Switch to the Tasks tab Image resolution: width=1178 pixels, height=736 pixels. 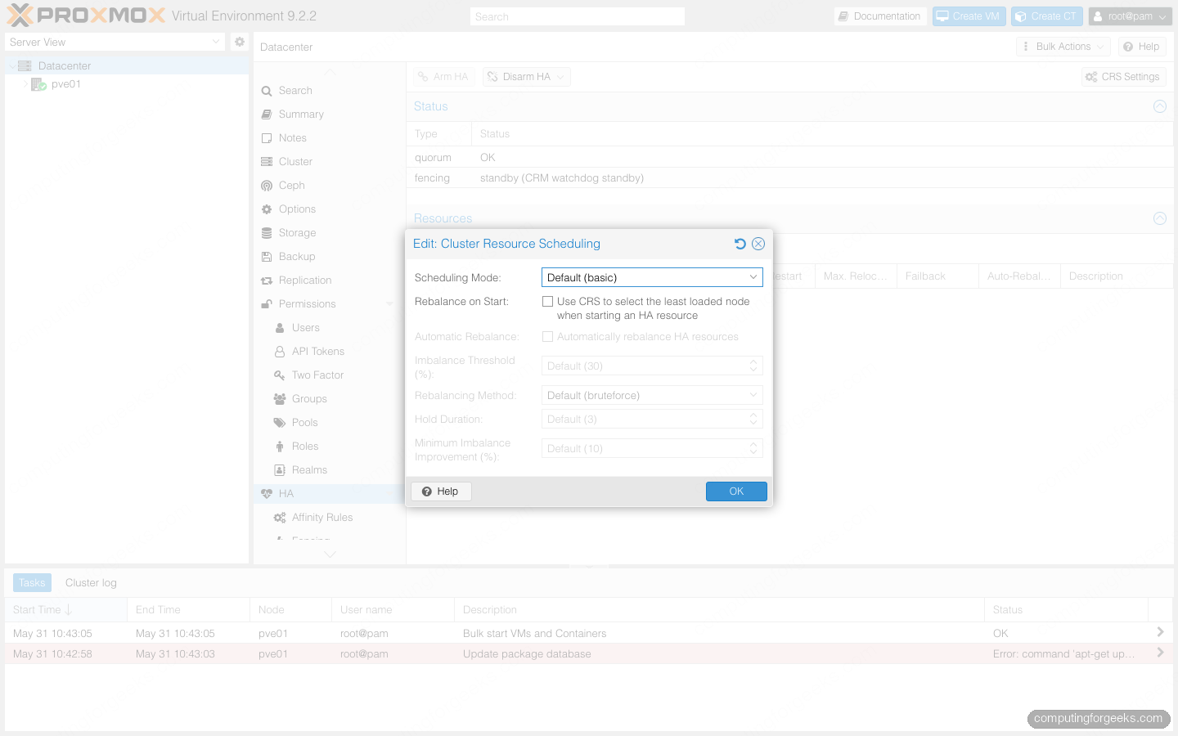point(32,582)
